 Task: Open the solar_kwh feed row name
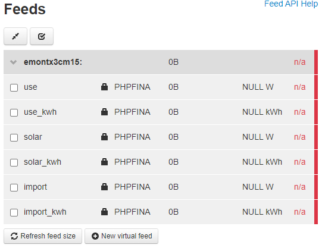tap(42, 162)
